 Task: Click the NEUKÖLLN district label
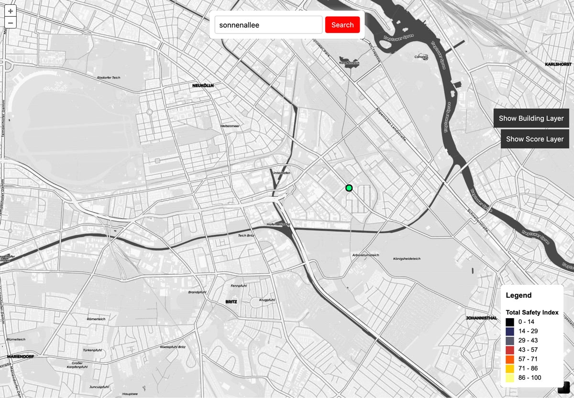203,86
